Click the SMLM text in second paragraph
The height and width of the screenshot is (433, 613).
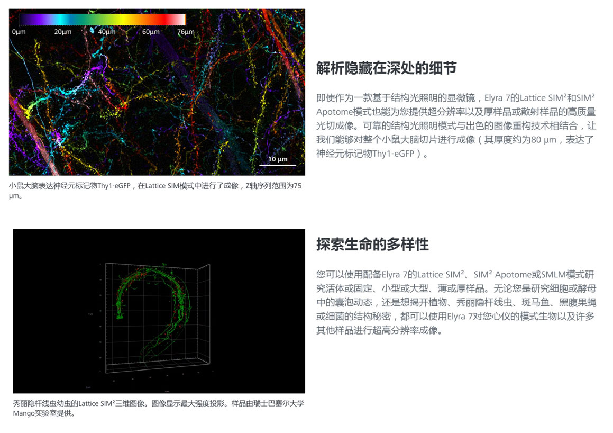(x=552, y=275)
